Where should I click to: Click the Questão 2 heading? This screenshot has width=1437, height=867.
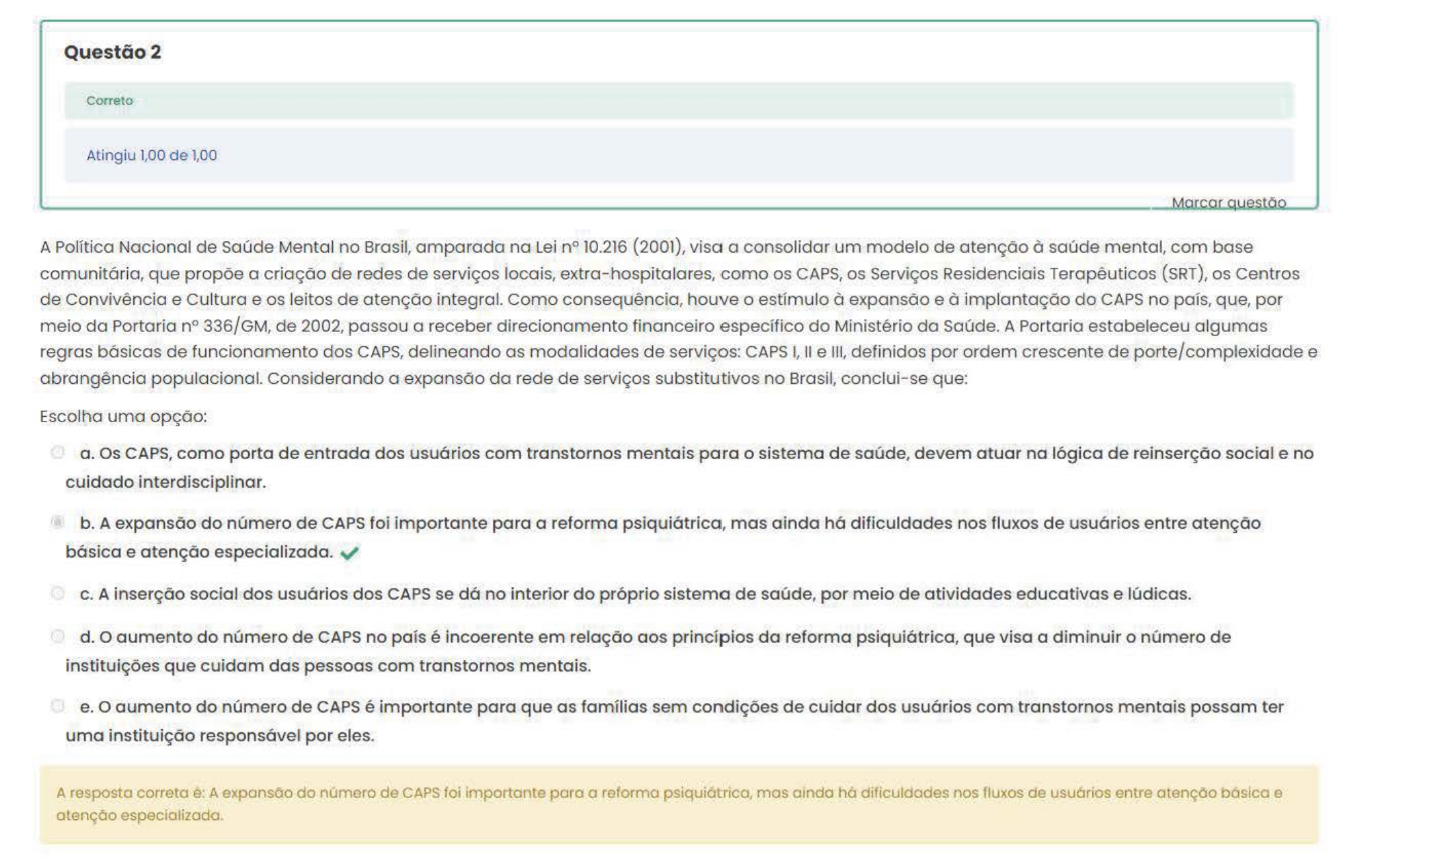(x=113, y=52)
